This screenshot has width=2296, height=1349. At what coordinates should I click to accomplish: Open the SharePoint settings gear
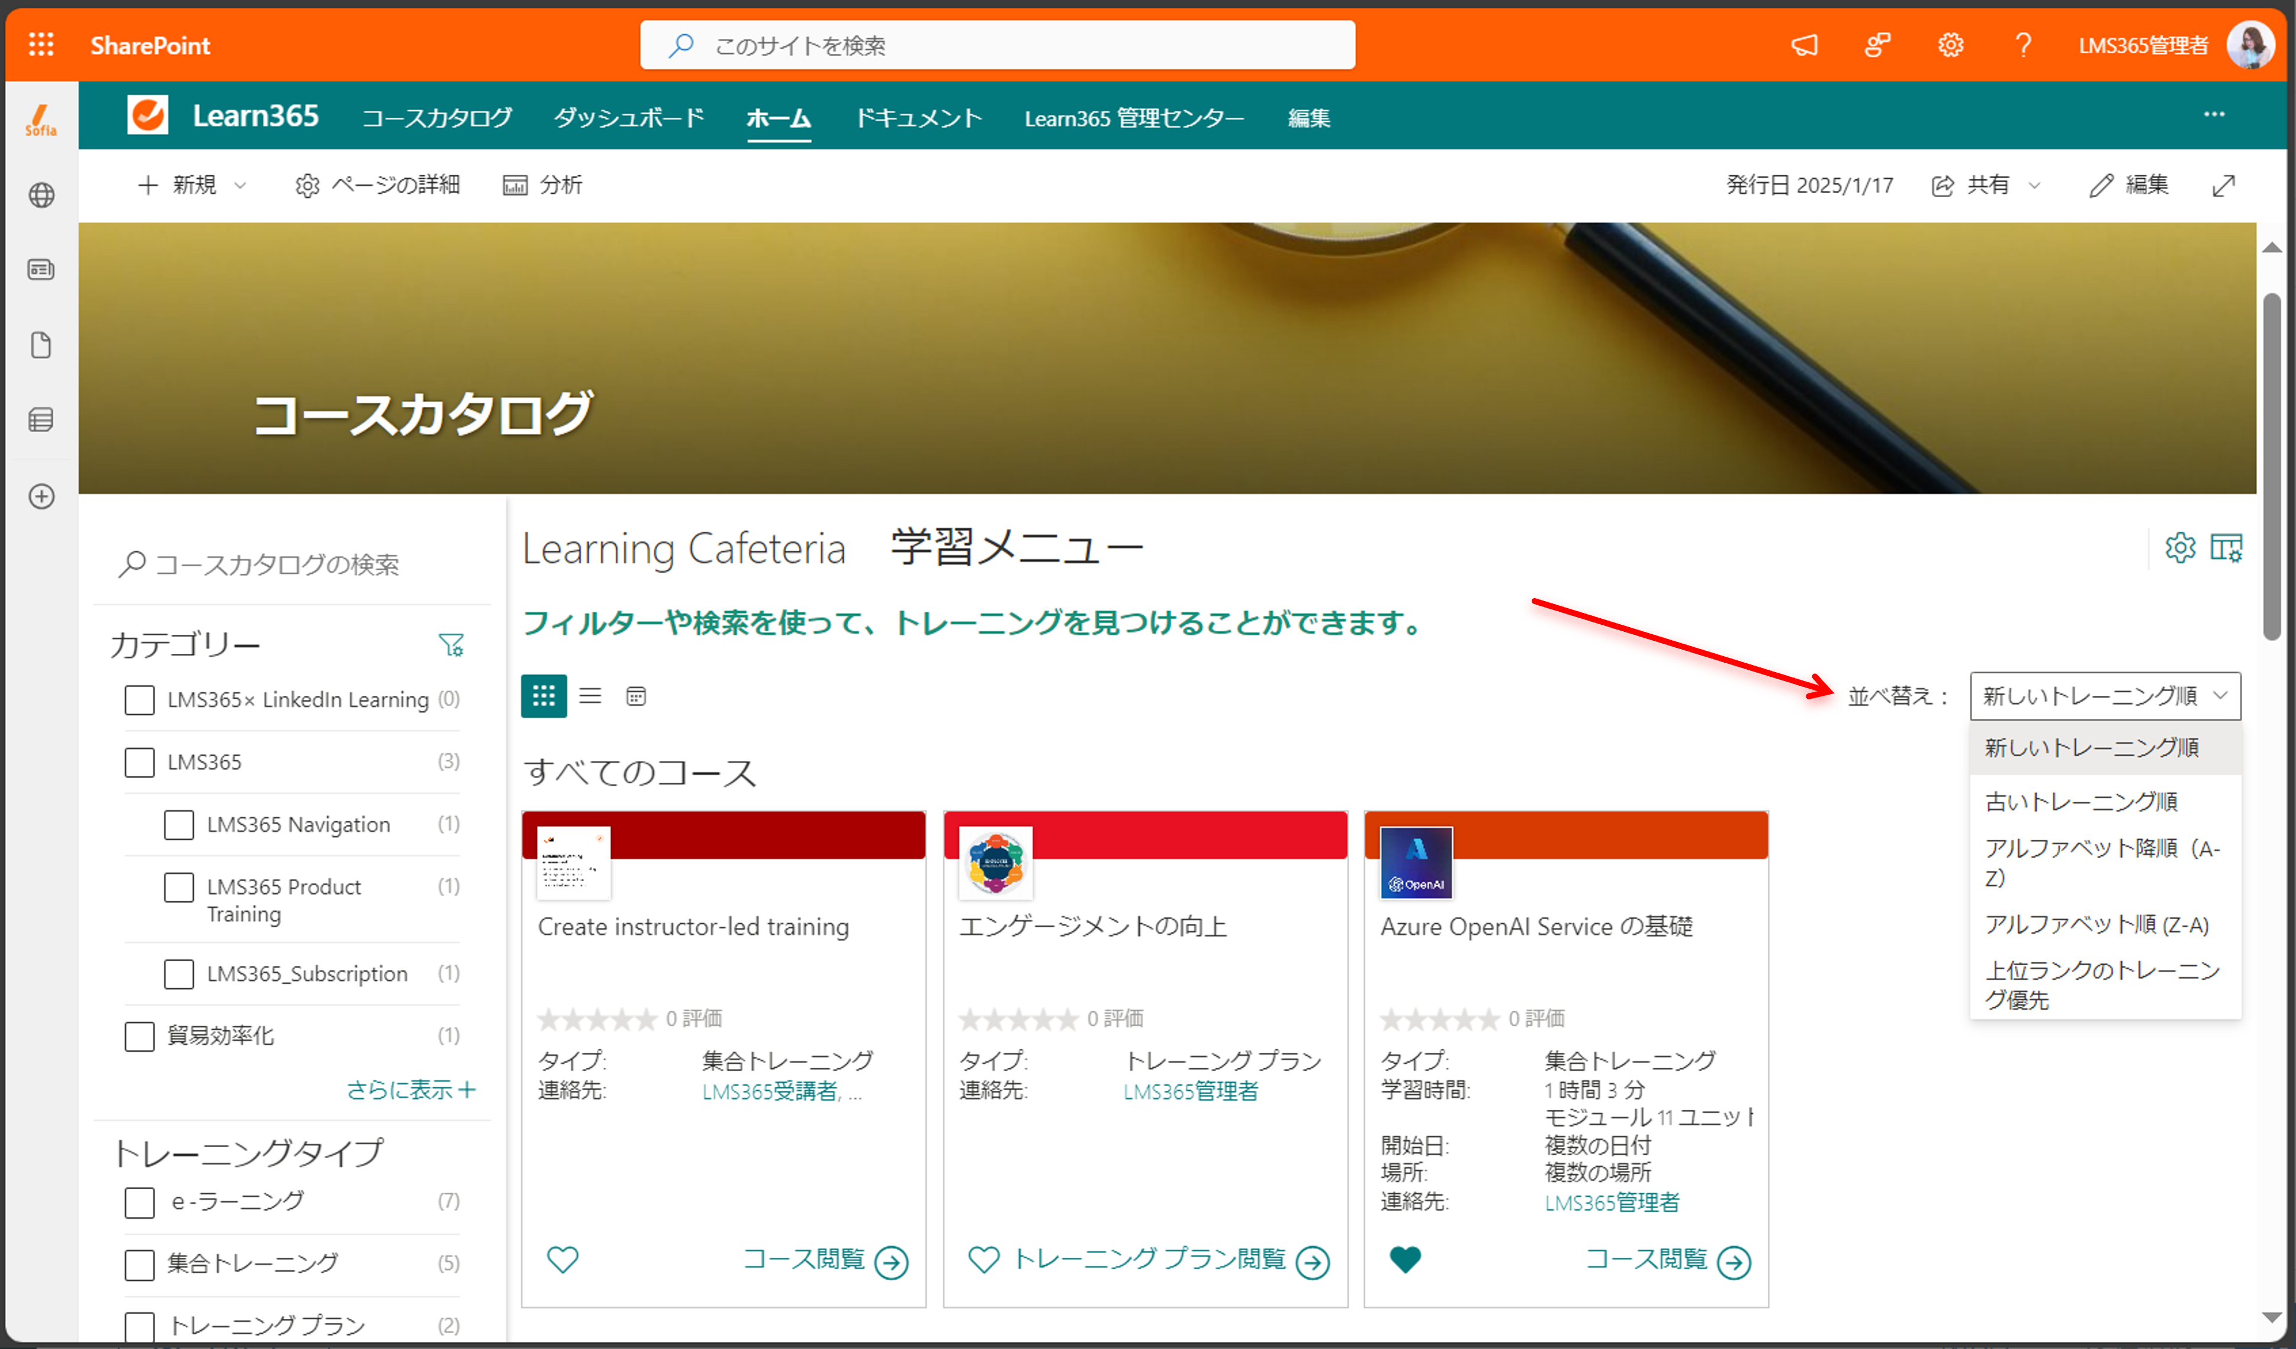(x=1951, y=44)
